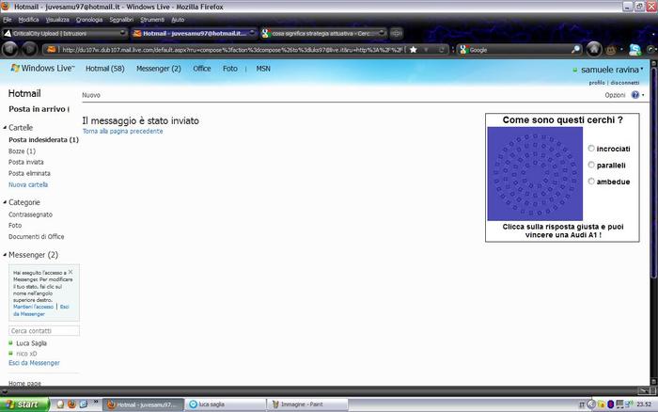This screenshot has width=658, height=412.
Task: Open the Segnalibri menu
Action: 121,20
